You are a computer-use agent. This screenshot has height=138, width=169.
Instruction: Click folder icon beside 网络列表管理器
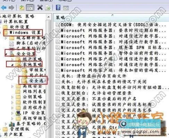[18, 92]
